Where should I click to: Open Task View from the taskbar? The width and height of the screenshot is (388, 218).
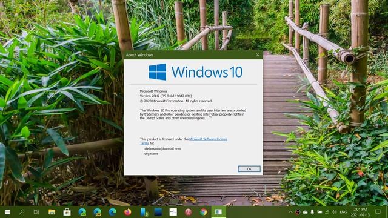[36, 212]
